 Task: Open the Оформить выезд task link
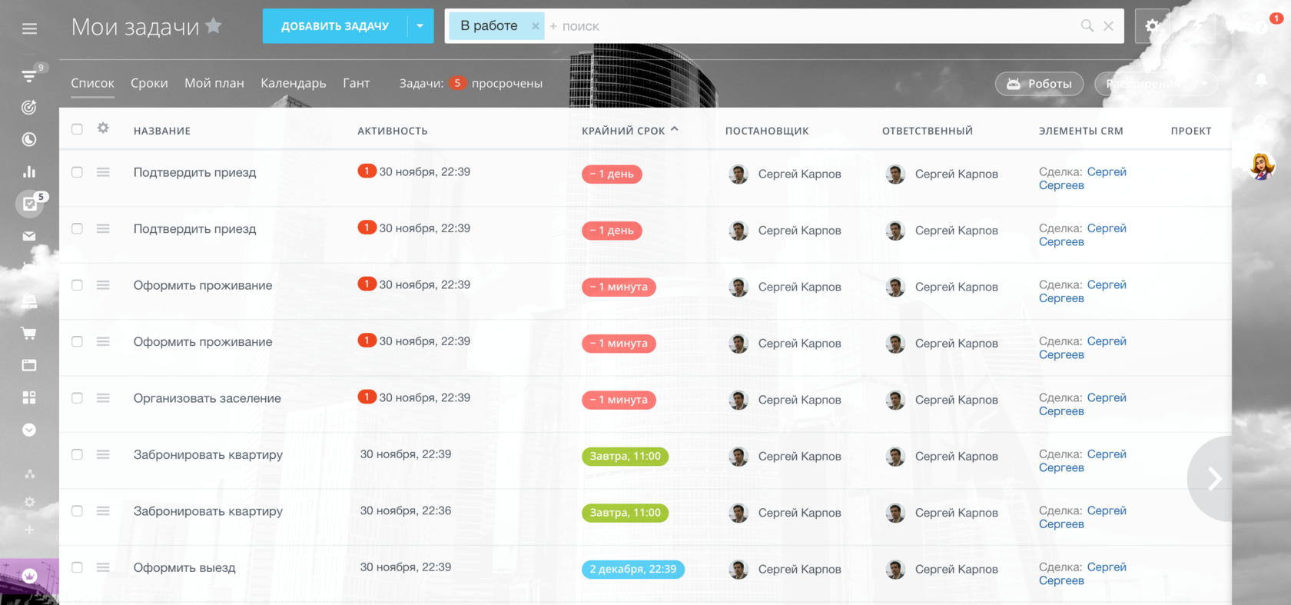(184, 567)
